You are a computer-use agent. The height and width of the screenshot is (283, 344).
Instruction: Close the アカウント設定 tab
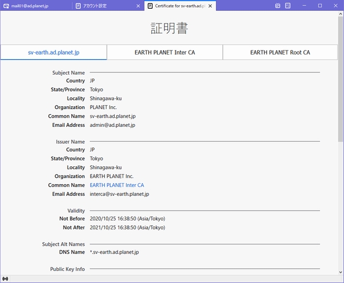pos(138,6)
